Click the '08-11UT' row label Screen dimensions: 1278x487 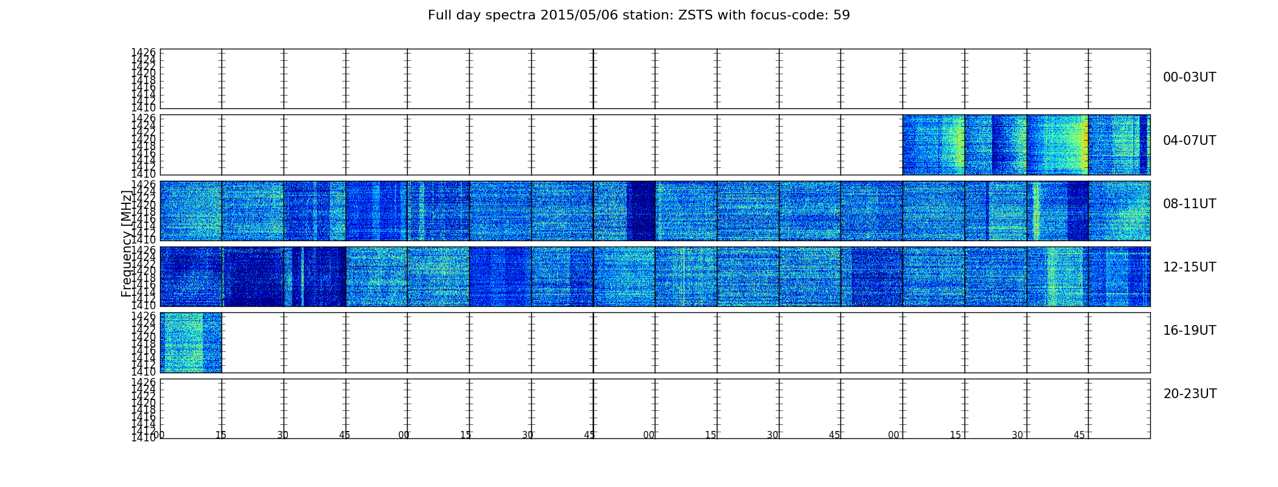click(x=1189, y=204)
